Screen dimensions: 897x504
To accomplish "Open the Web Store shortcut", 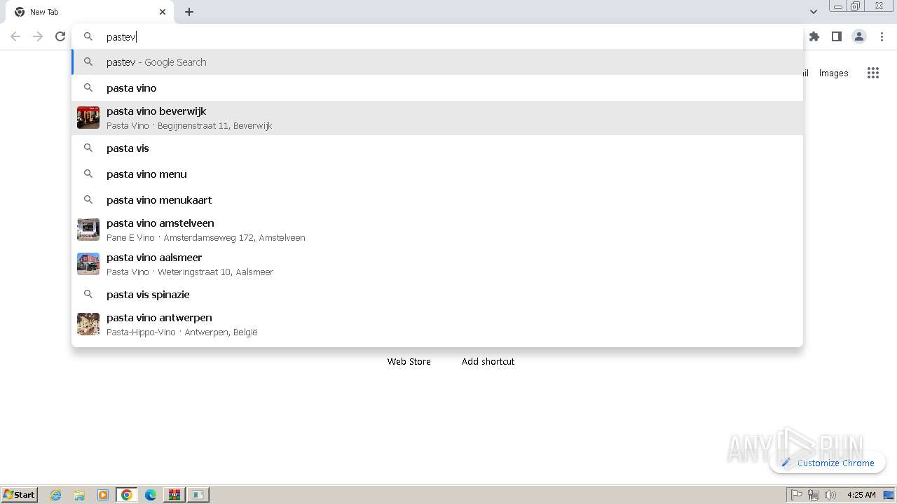I will (x=409, y=361).
